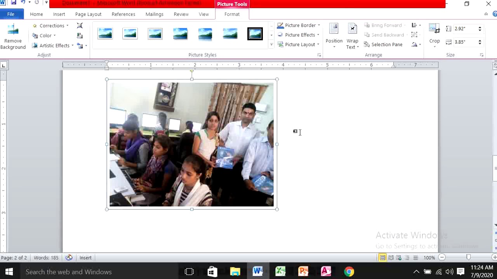Click the tab stop selector at ruler corner

3,65
